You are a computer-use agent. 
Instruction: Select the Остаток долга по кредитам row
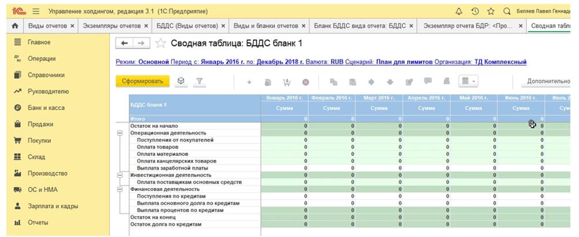[x=195, y=224]
